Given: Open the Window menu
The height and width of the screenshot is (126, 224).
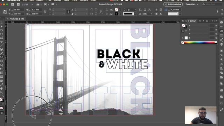Looking at the screenshot, I should click(84, 0).
